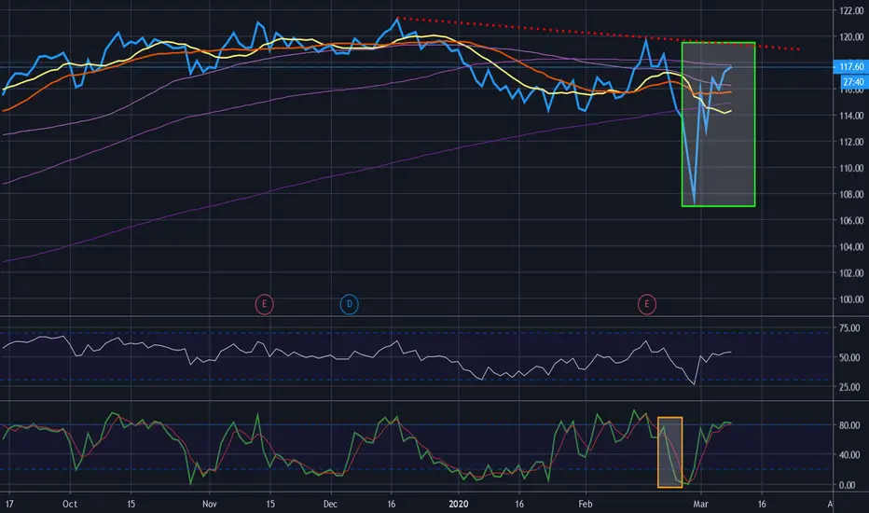869x513 pixels.
Task: Click the 108.00 price axis label
Action: [x=851, y=195]
